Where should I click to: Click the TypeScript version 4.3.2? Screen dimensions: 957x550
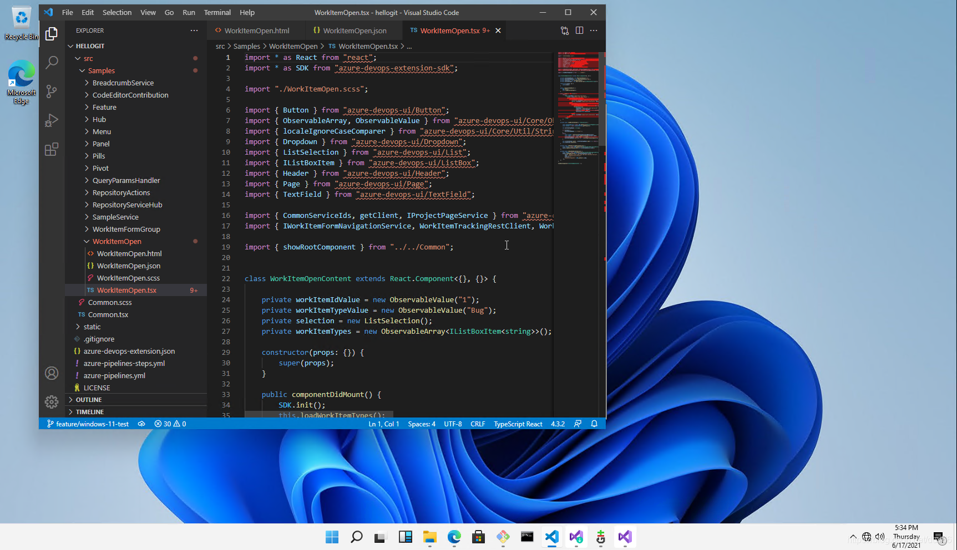tap(558, 424)
